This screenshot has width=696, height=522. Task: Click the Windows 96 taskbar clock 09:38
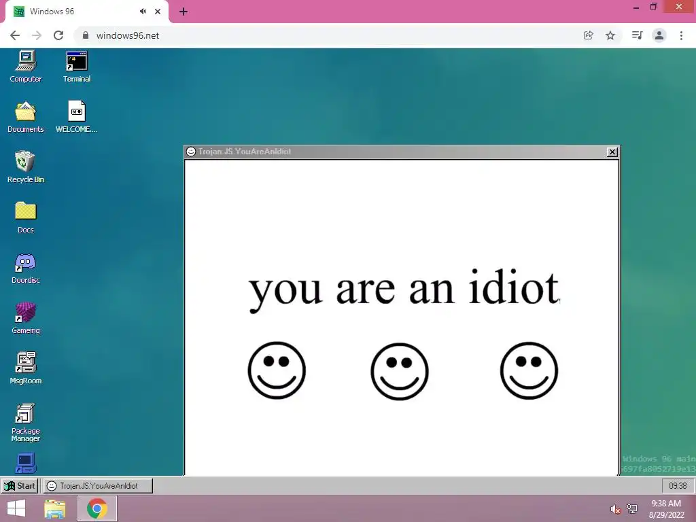[678, 485]
